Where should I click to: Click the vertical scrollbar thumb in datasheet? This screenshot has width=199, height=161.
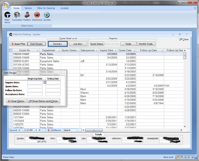[x=185, y=56]
